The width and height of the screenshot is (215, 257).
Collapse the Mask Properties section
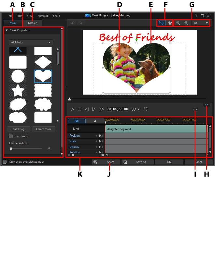(x=7, y=30)
